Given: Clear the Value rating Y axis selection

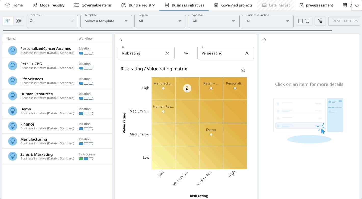Looking at the screenshot, I should click(247, 53).
